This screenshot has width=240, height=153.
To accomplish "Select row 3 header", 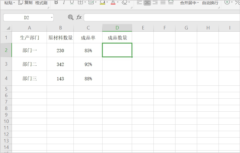I will point(6,64).
